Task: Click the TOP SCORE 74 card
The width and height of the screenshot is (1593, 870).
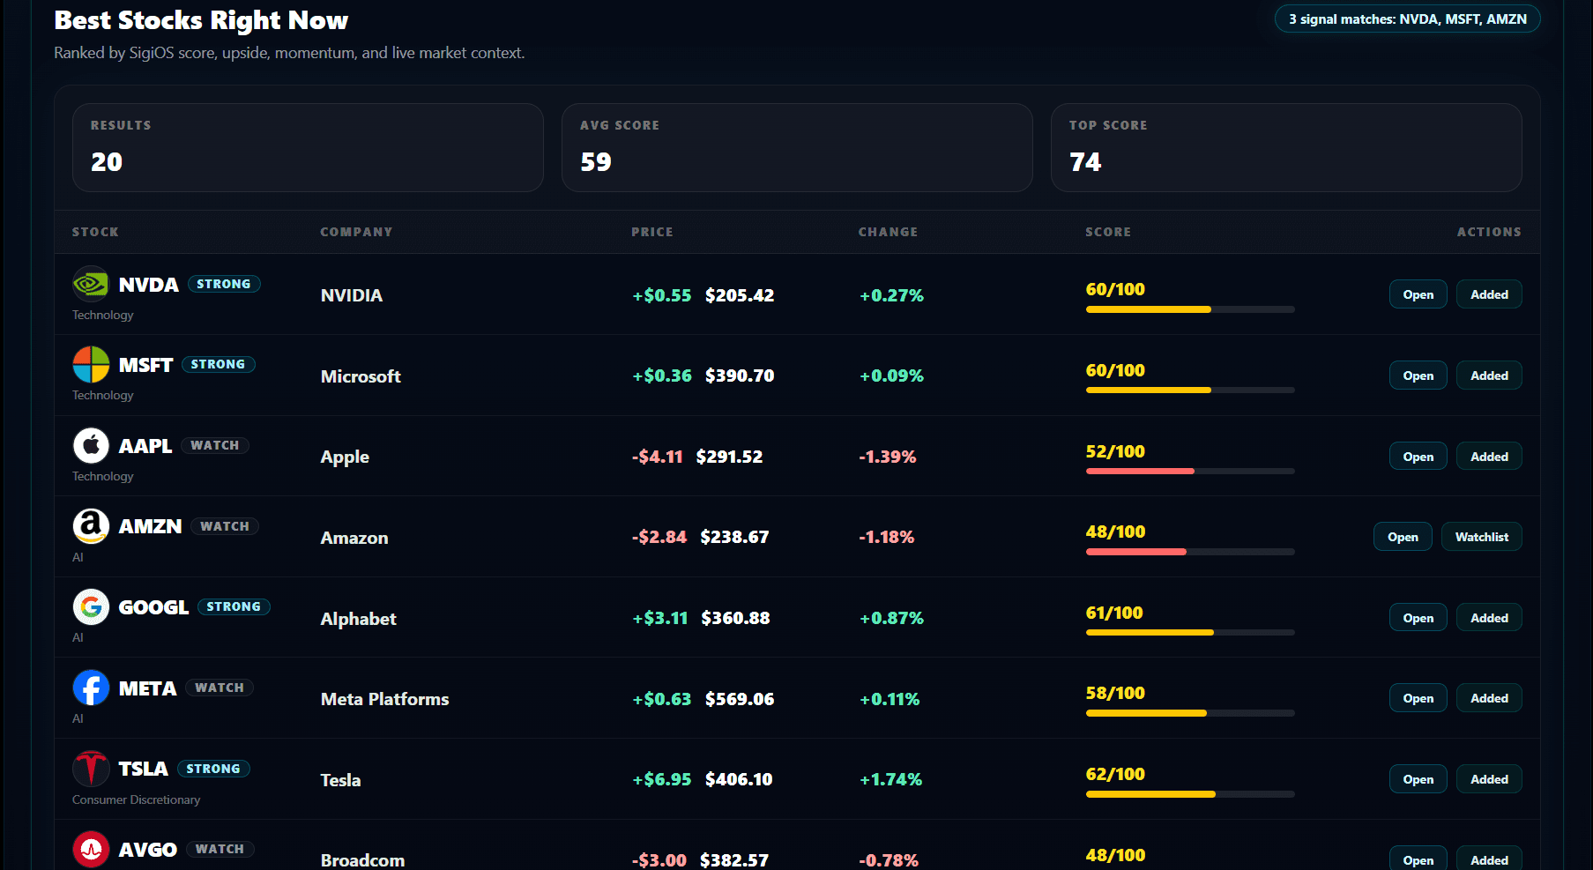Action: [1286, 147]
